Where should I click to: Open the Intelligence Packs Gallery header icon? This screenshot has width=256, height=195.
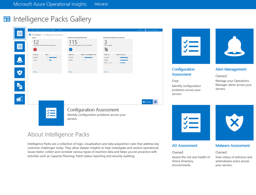point(7,19)
